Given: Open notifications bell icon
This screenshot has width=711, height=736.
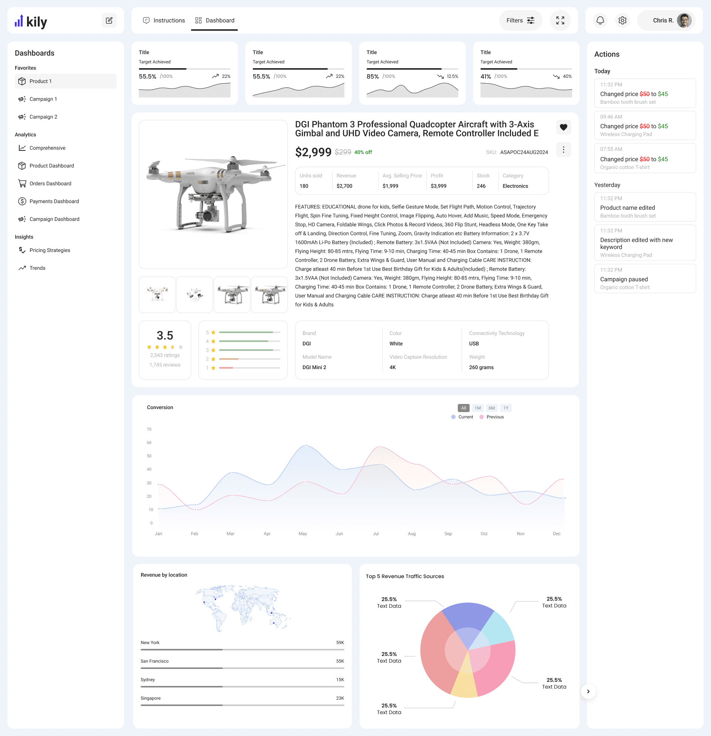Looking at the screenshot, I should (600, 21).
